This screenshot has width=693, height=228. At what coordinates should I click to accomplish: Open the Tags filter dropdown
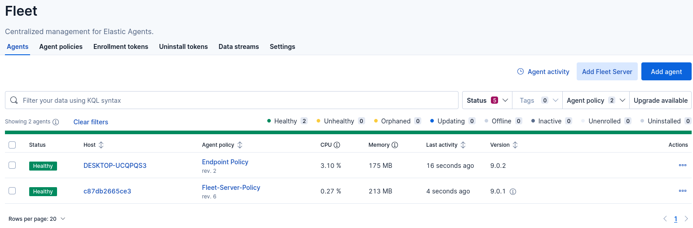point(538,100)
